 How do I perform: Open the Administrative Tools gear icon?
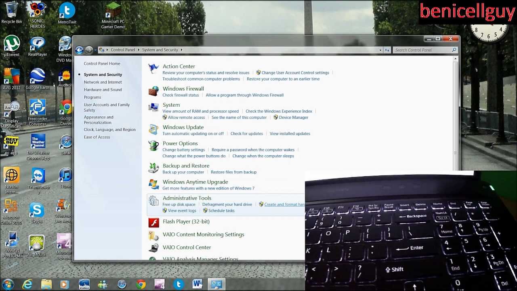(x=153, y=200)
